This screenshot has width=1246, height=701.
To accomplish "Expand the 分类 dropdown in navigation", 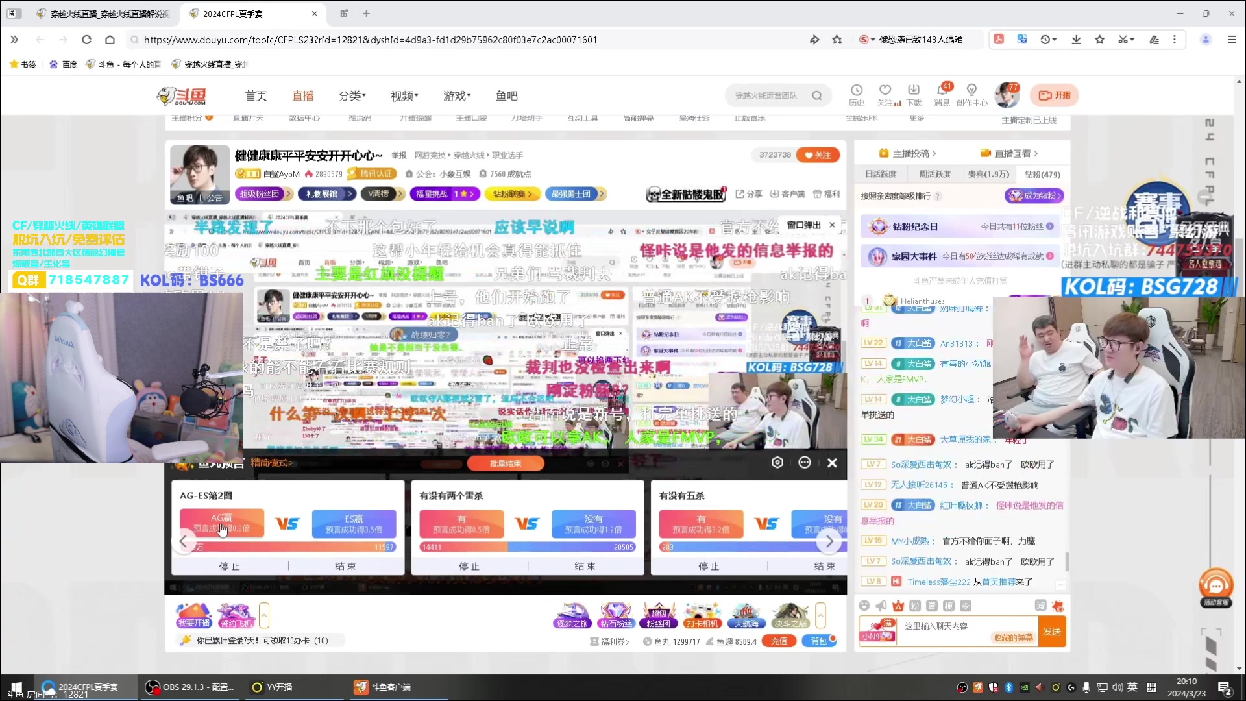I will pyautogui.click(x=352, y=96).
